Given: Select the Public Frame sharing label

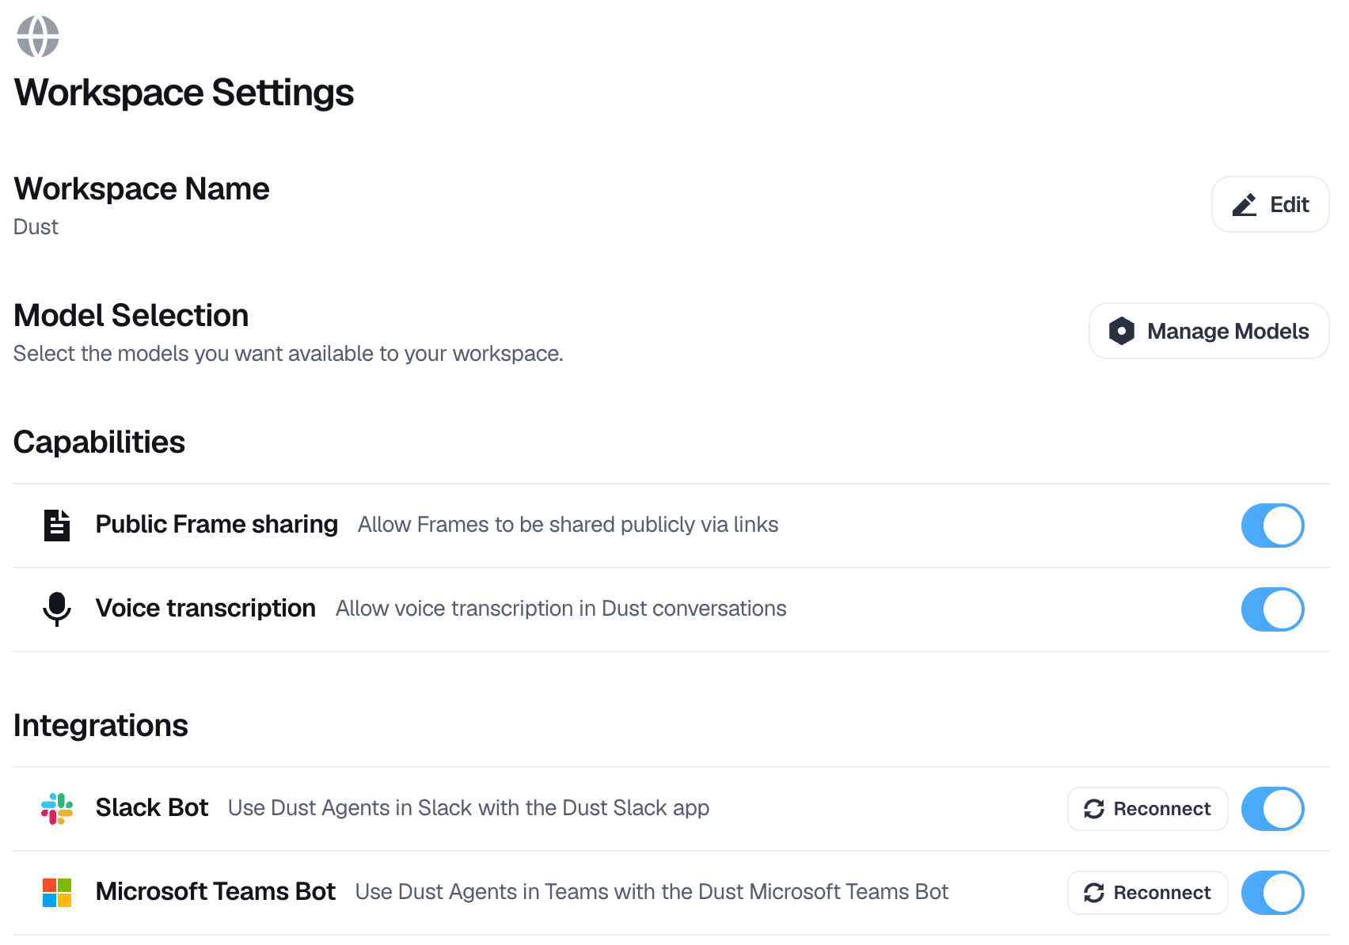Looking at the screenshot, I should tap(216, 525).
